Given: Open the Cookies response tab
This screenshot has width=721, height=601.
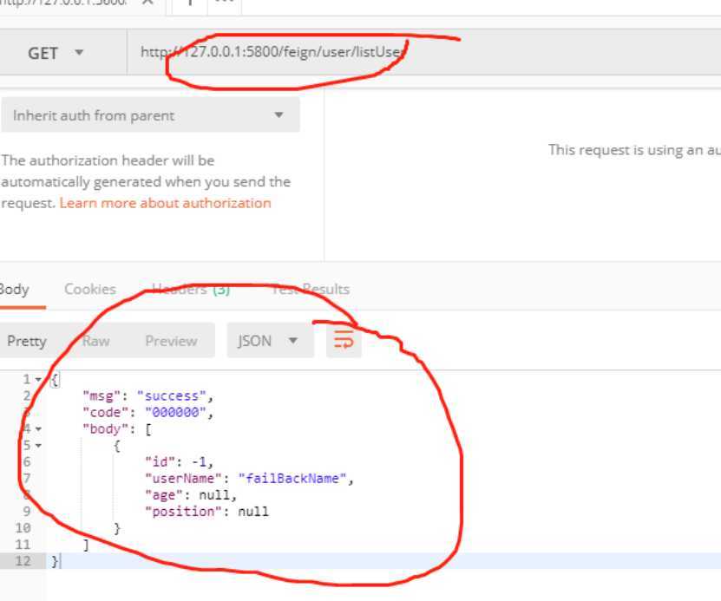Looking at the screenshot, I should point(89,289).
